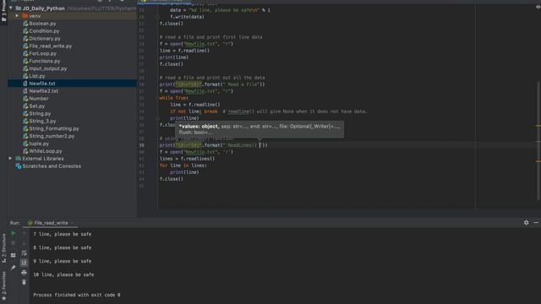Open ForLoop.py in project tree

coord(42,53)
